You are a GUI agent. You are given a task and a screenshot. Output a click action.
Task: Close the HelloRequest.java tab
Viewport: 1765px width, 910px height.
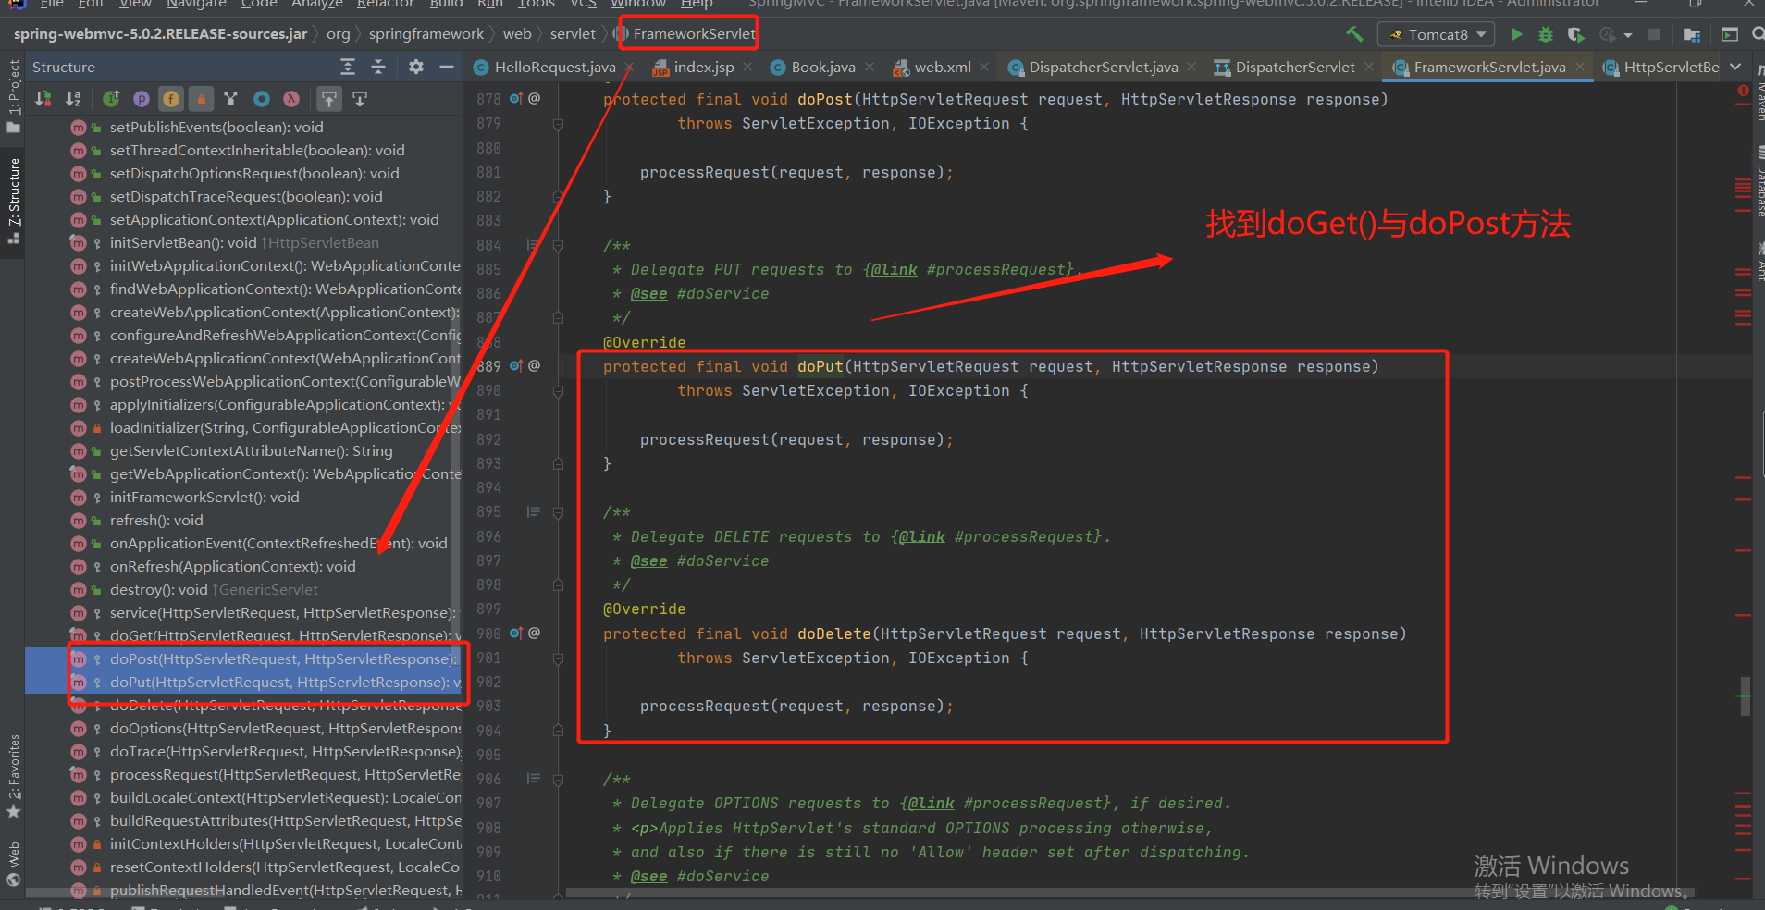pyautogui.click(x=629, y=67)
